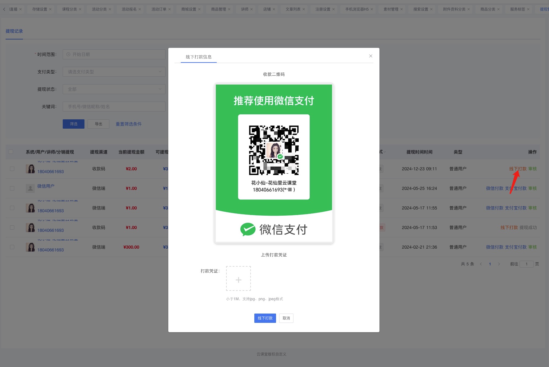
Task: Close the 商品管理 tab via its X icon
Action: (229, 9)
